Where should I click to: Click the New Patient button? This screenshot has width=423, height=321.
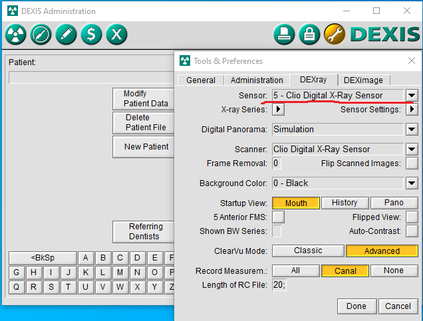(144, 147)
